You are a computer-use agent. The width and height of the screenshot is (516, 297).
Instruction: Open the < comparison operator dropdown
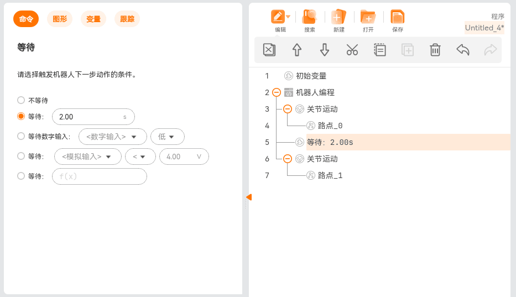click(x=140, y=157)
